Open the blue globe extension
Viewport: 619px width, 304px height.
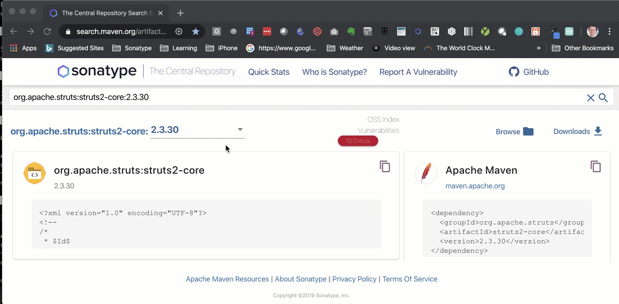pyautogui.click(x=301, y=31)
